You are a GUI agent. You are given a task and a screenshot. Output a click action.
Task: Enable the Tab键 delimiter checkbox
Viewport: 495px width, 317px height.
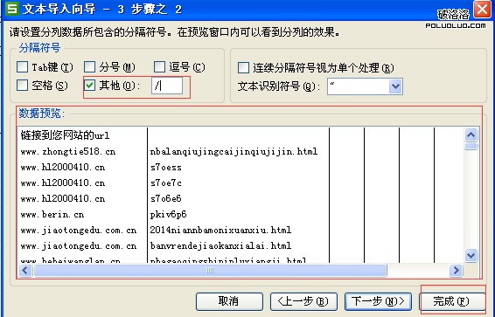(22, 66)
